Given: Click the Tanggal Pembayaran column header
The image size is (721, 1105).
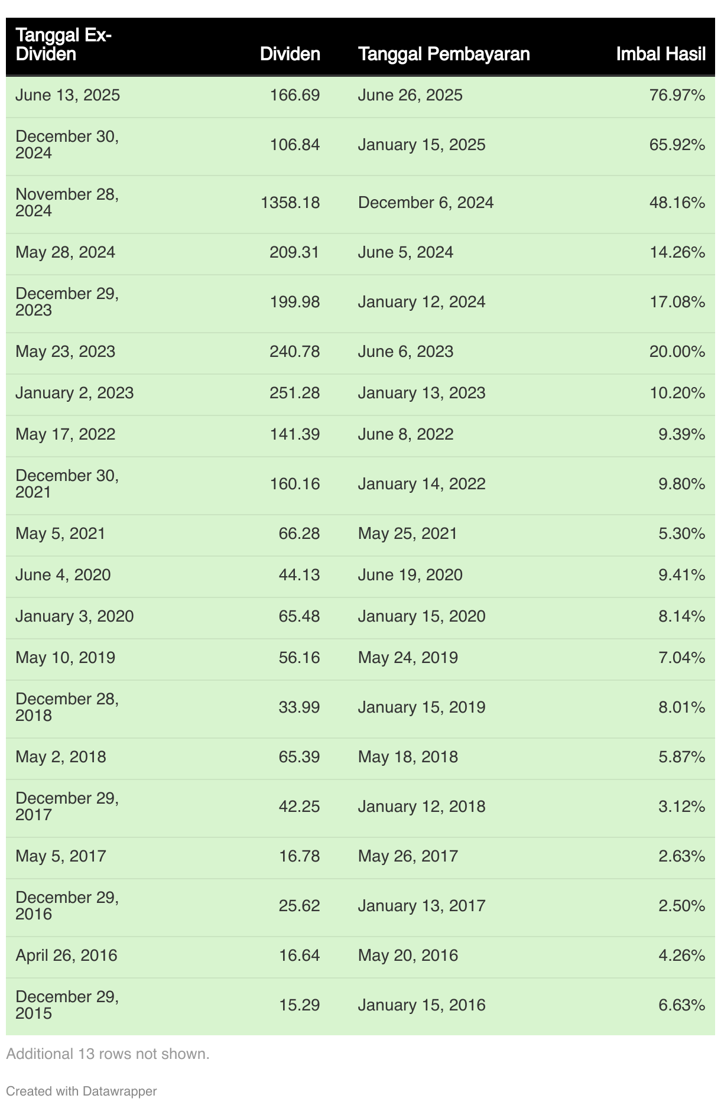Looking at the screenshot, I should [444, 54].
